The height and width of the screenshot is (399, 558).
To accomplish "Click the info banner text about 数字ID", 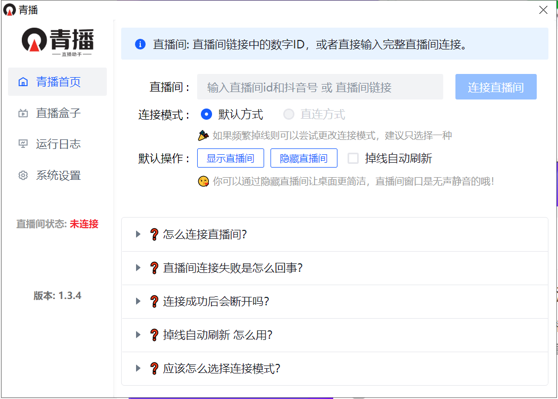I will [310, 45].
